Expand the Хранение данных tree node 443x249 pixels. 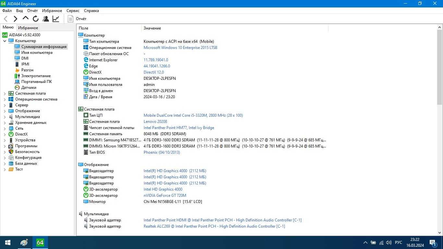click(x=5, y=123)
